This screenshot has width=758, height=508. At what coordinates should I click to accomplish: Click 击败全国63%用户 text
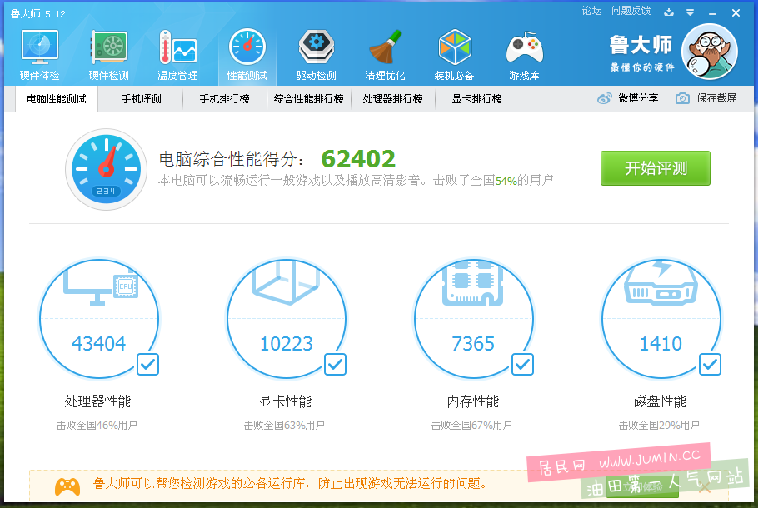[284, 426]
